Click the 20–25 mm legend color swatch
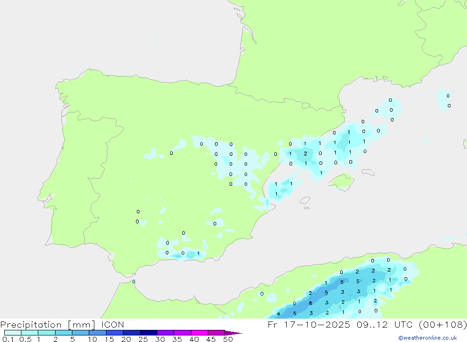The height and width of the screenshot is (342, 467). (132, 333)
